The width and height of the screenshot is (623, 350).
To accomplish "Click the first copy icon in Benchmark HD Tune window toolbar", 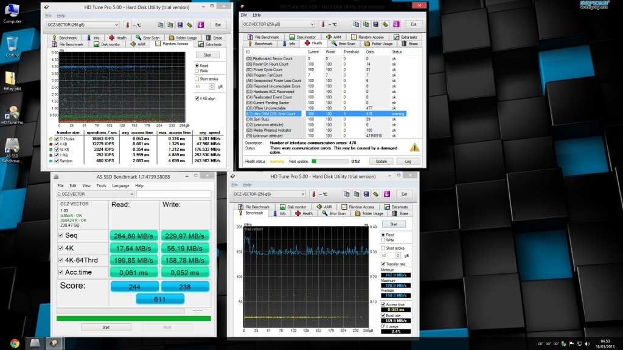I will [x=346, y=194].
